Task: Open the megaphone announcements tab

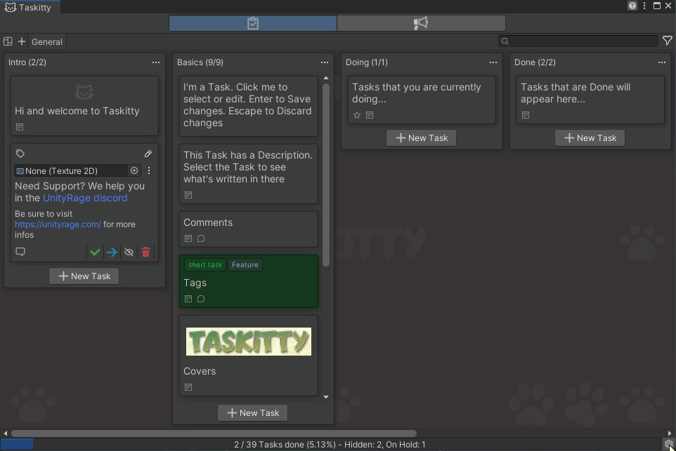Action: pyautogui.click(x=421, y=23)
